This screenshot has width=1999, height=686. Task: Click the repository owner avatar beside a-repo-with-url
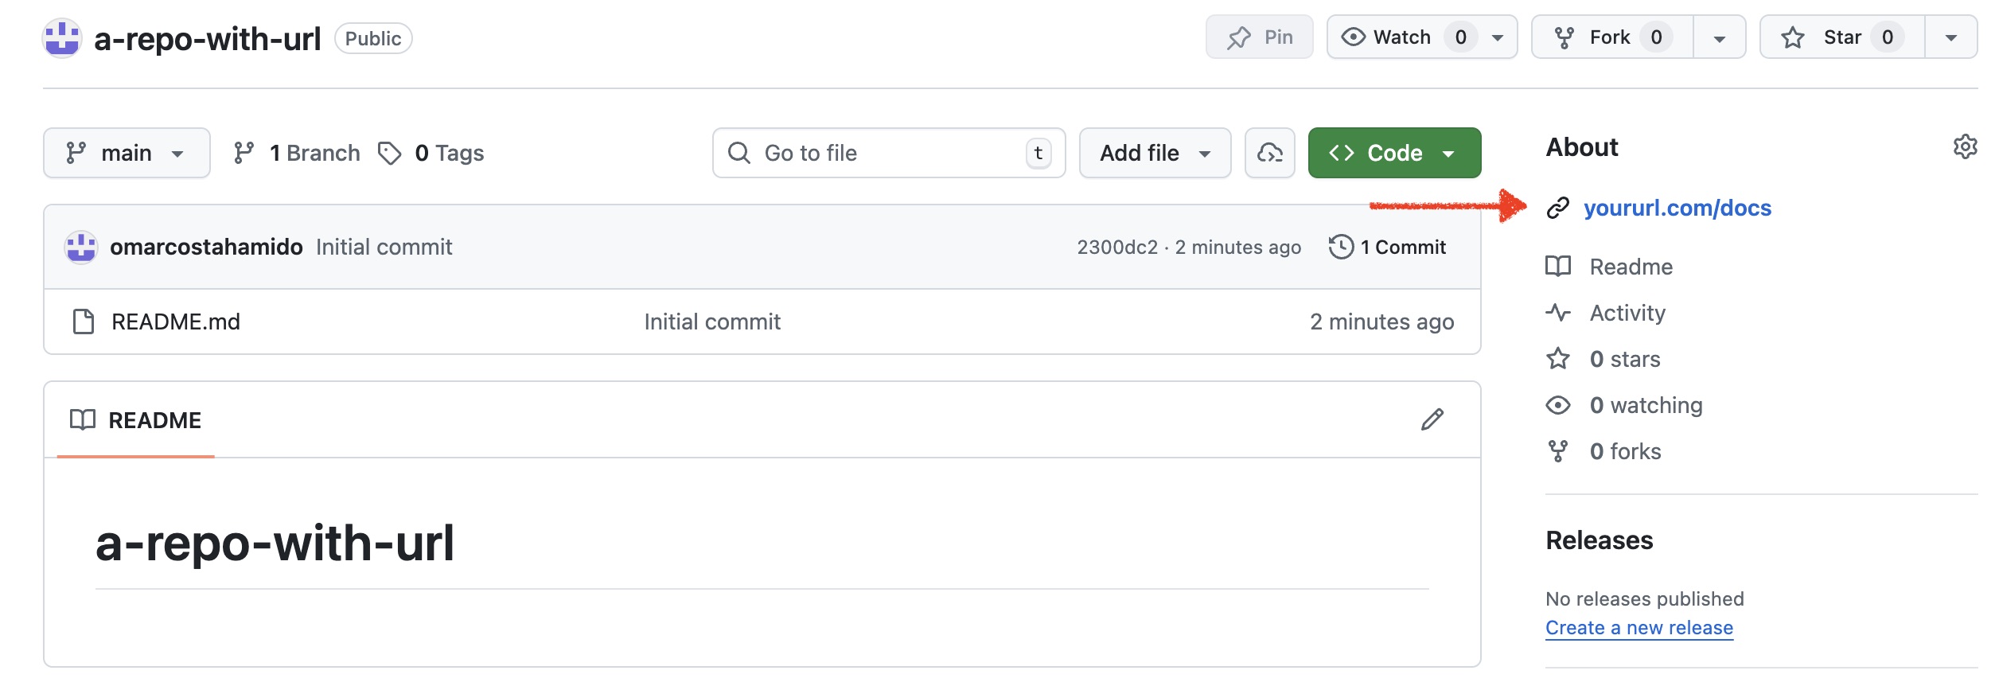[62, 38]
